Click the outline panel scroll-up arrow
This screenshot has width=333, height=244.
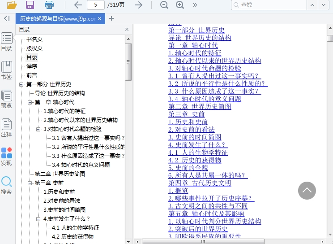click(128, 39)
